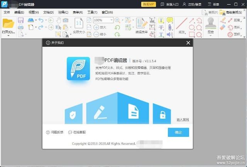Viewport: 247px width, 167px height.
Task: Close the 关于我们 dialog
Action: pos(188,43)
